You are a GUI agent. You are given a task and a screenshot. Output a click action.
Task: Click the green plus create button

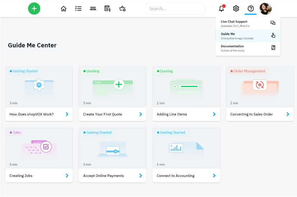pyautogui.click(x=34, y=9)
